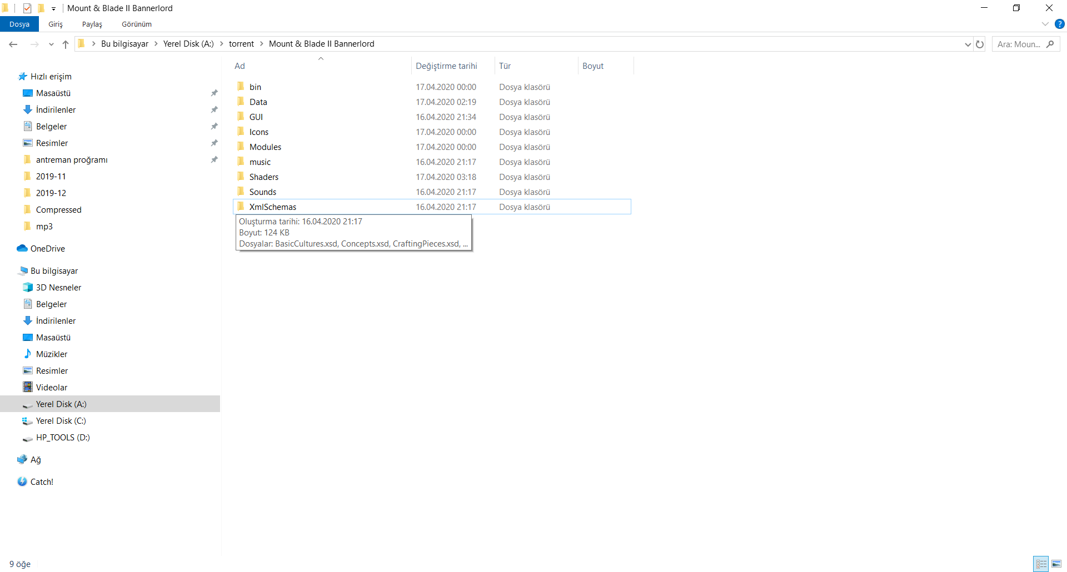Open the 2019-11 folder in sidebar

click(x=51, y=177)
